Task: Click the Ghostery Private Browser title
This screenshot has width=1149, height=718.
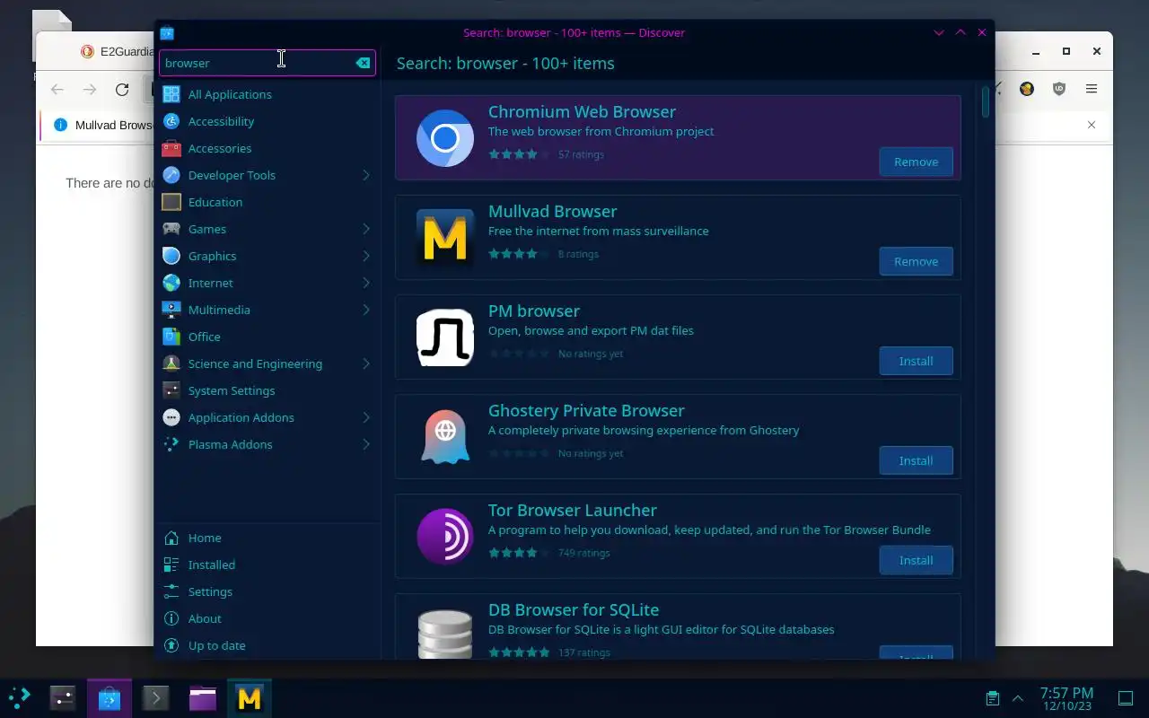Action: point(586,410)
